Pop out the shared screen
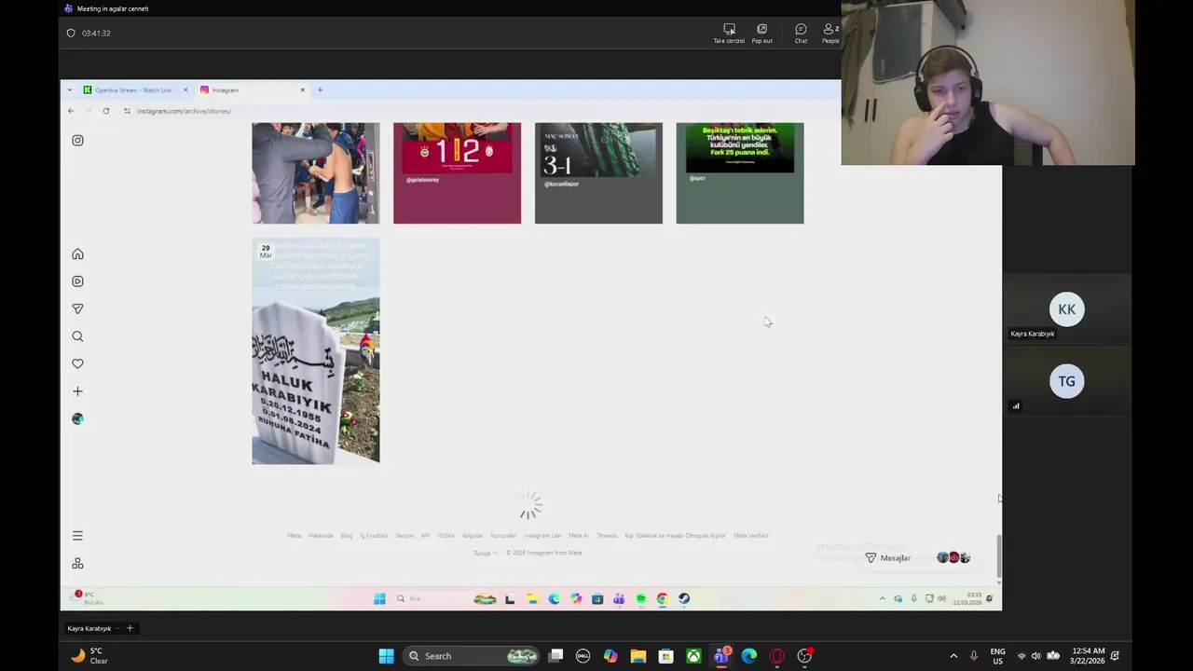The width and height of the screenshot is (1193, 671). pyautogui.click(x=761, y=34)
